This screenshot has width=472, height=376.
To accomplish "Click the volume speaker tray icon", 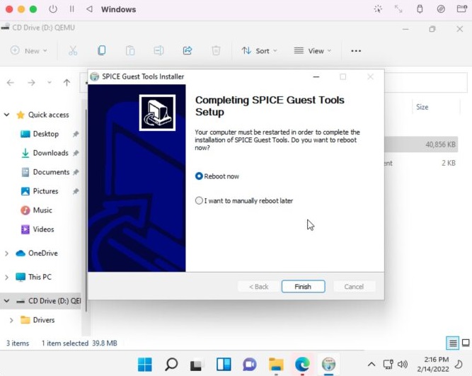I will tap(402, 365).
